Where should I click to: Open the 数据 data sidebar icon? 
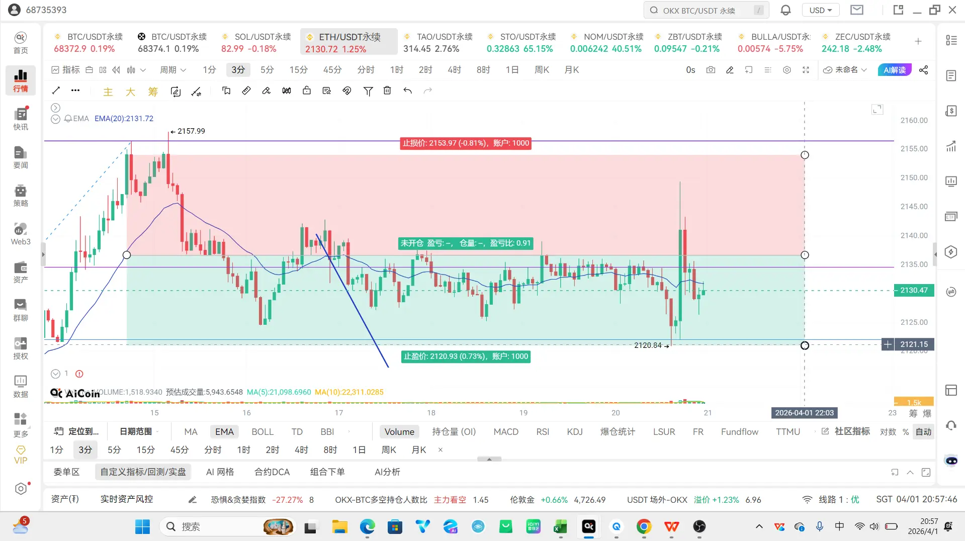pos(21,387)
